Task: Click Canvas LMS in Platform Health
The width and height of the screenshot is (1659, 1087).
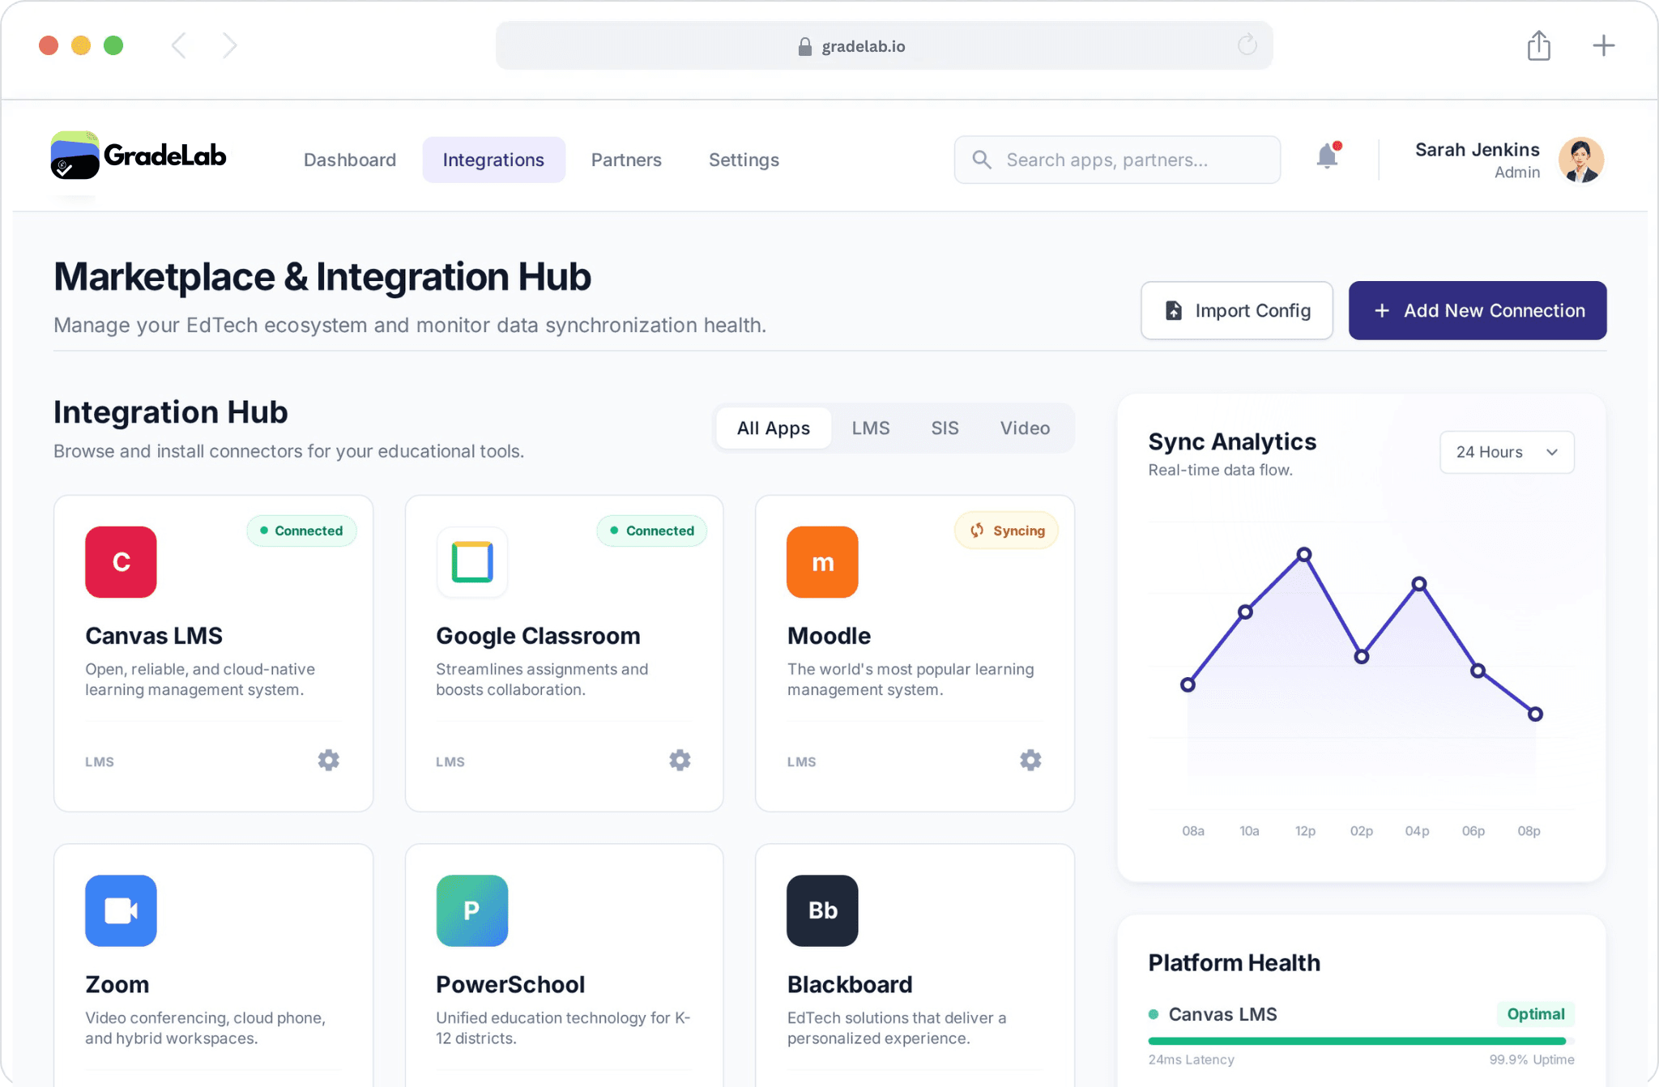Action: click(x=1222, y=1014)
